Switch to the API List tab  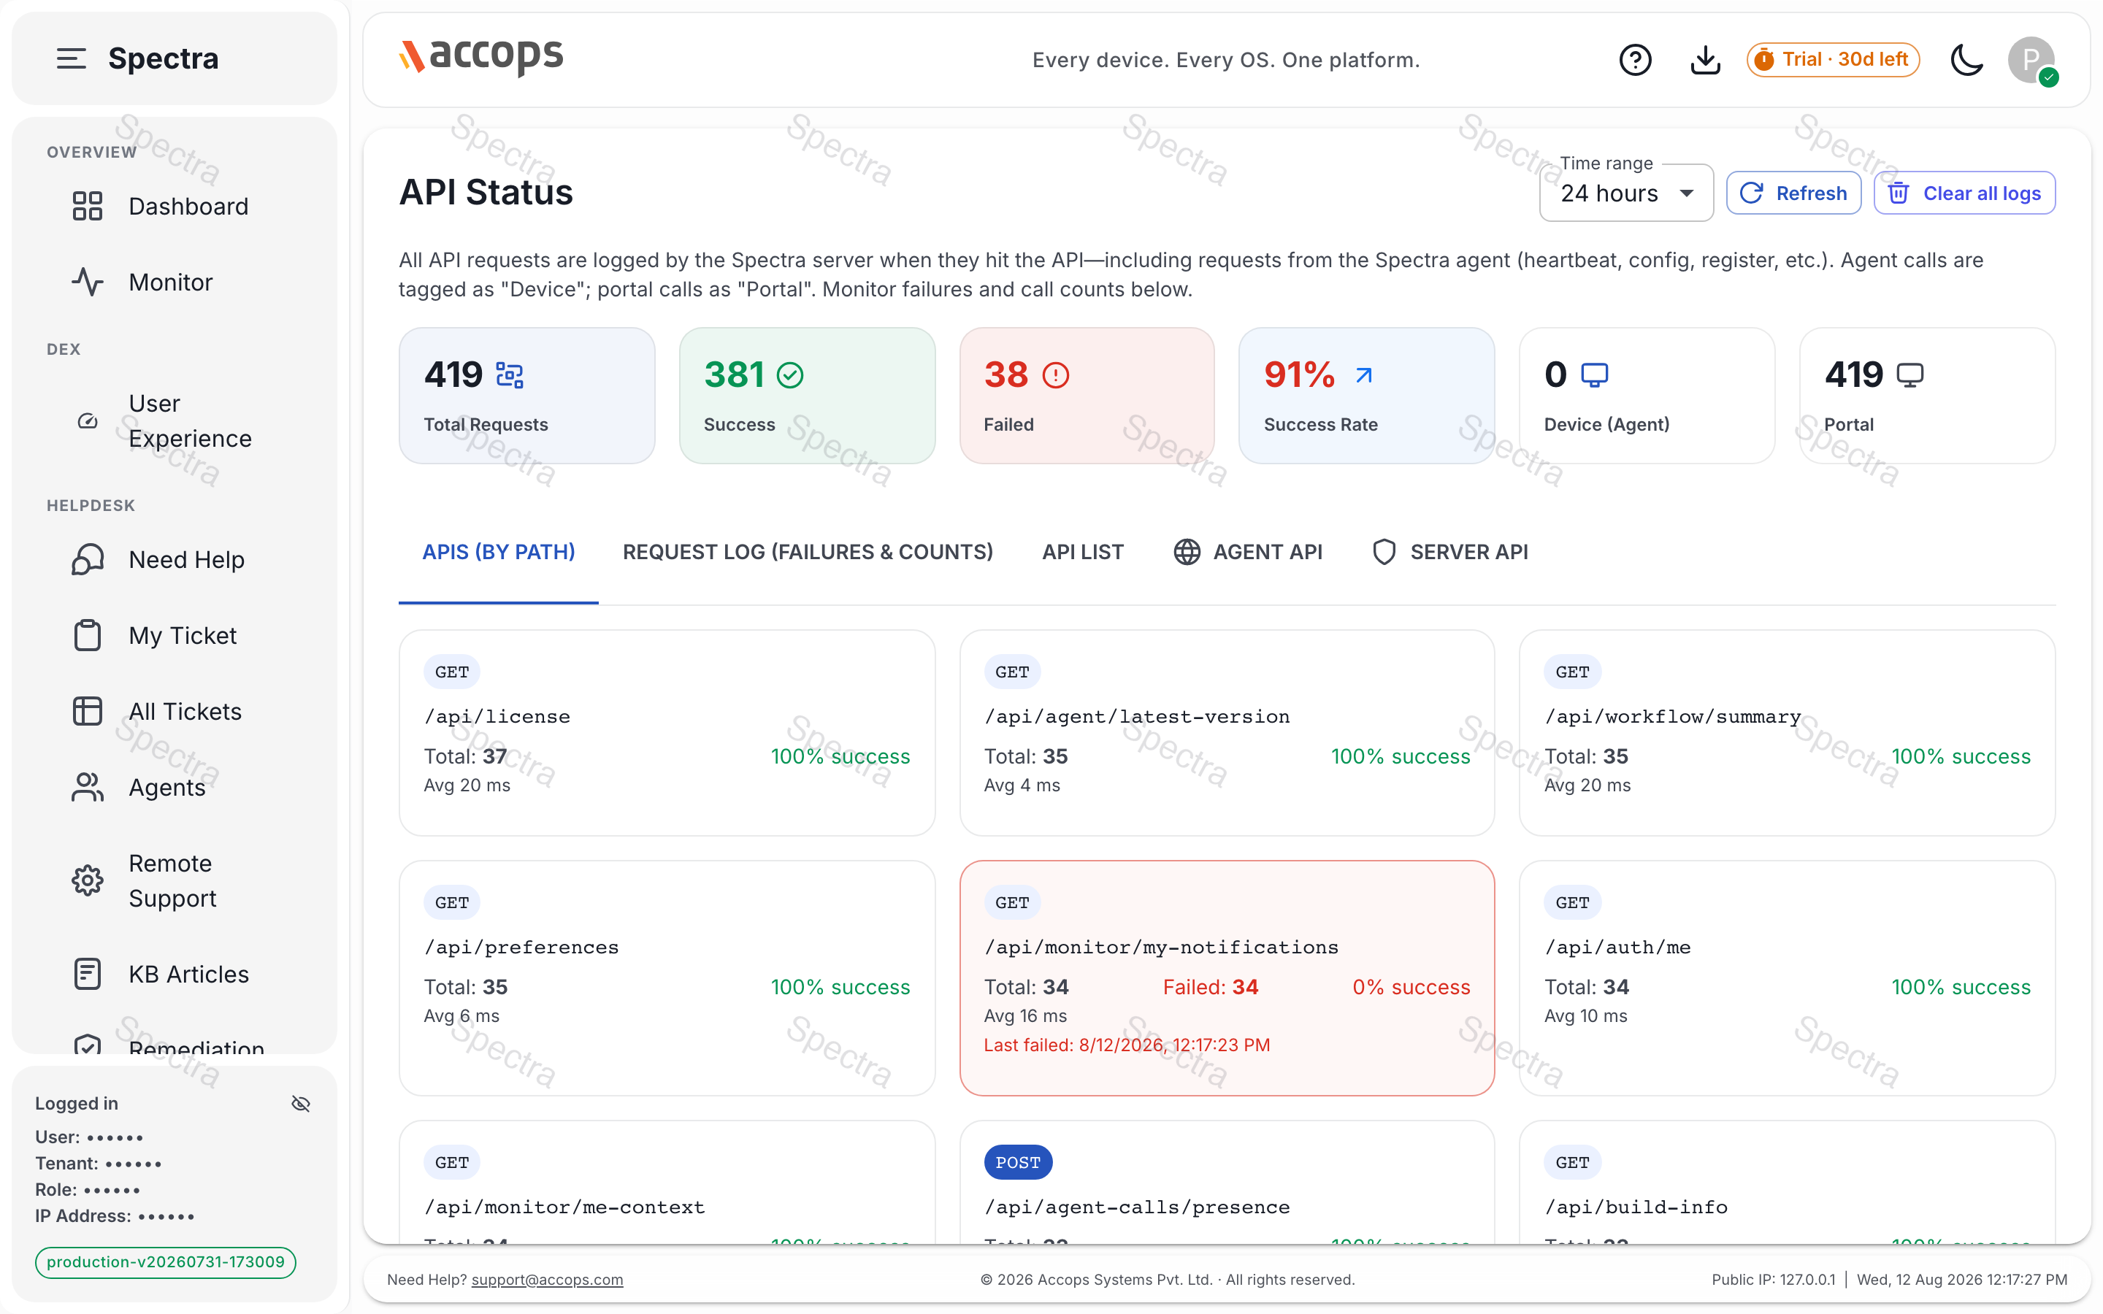tap(1083, 552)
